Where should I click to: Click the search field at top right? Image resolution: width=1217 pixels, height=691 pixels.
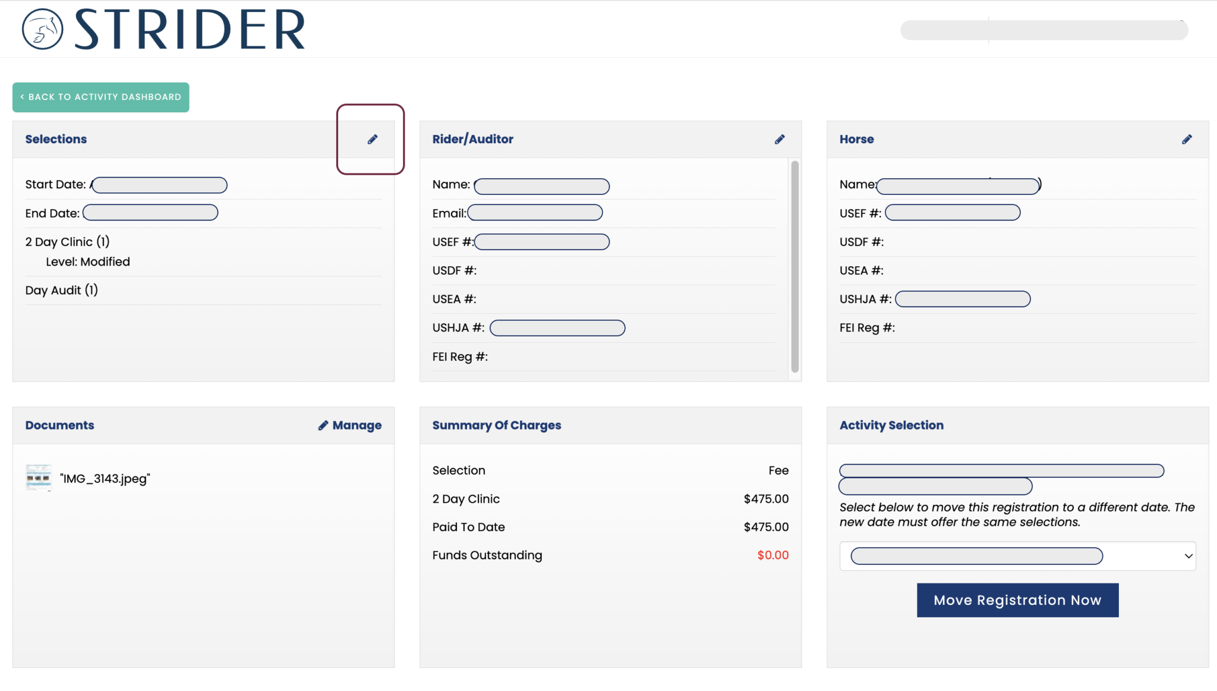click(x=1043, y=30)
